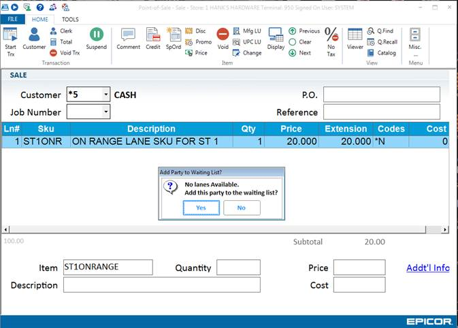Expand the Job Number dropdown
Screen dimensions: 458x328
click(105, 112)
